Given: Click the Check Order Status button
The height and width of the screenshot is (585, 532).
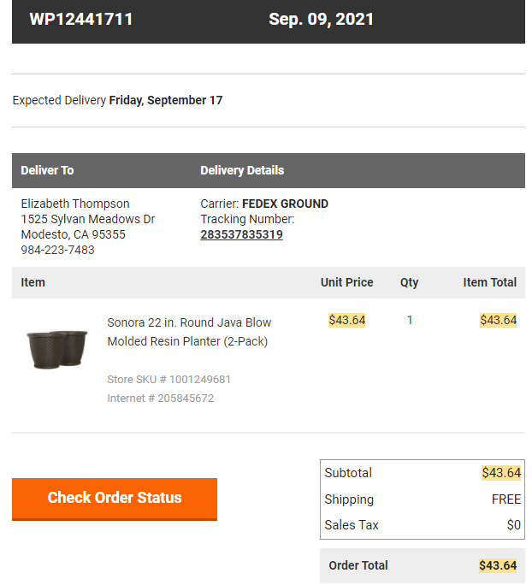Looking at the screenshot, I should [x=115, y=499].
